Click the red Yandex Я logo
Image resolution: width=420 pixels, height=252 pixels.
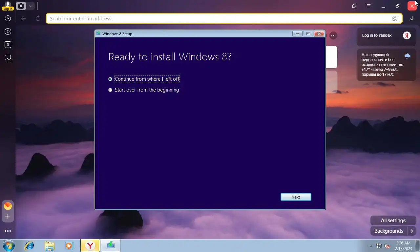[407, 35]
